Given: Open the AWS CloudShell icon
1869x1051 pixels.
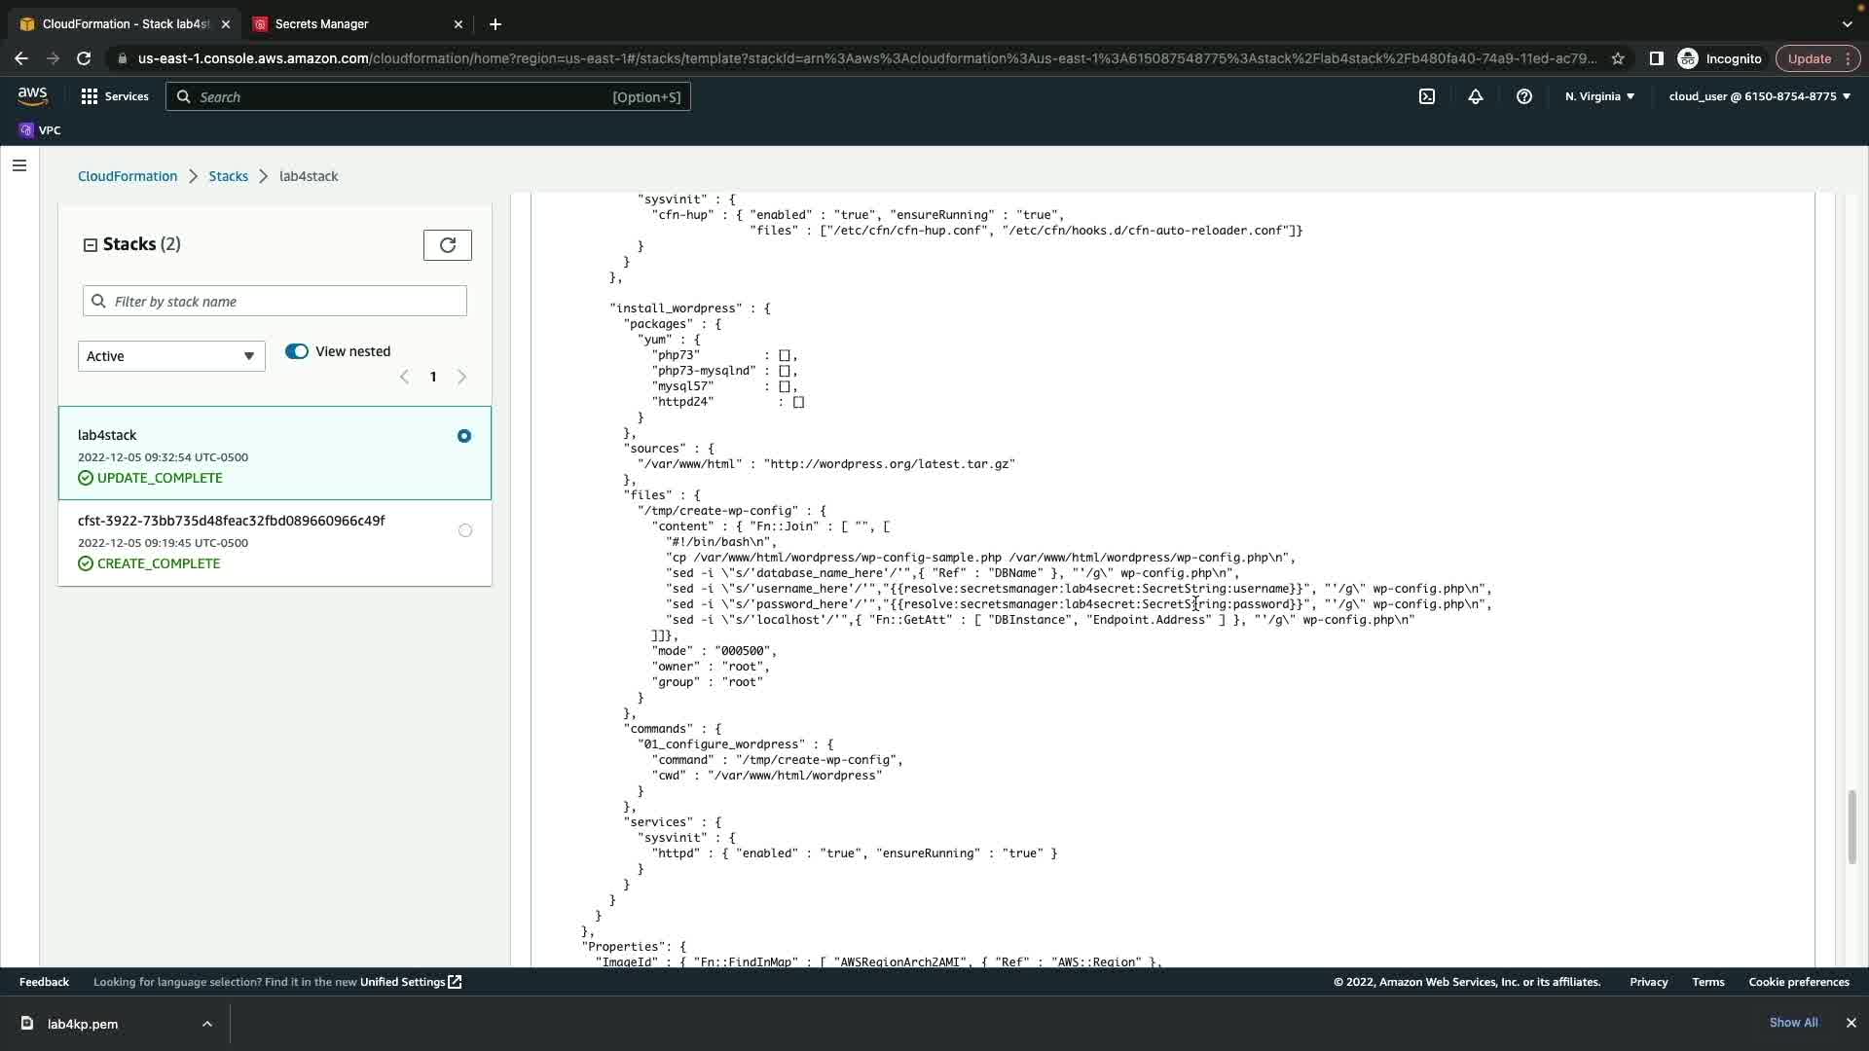Looking at the screenshot, I should click(1427, 96).
